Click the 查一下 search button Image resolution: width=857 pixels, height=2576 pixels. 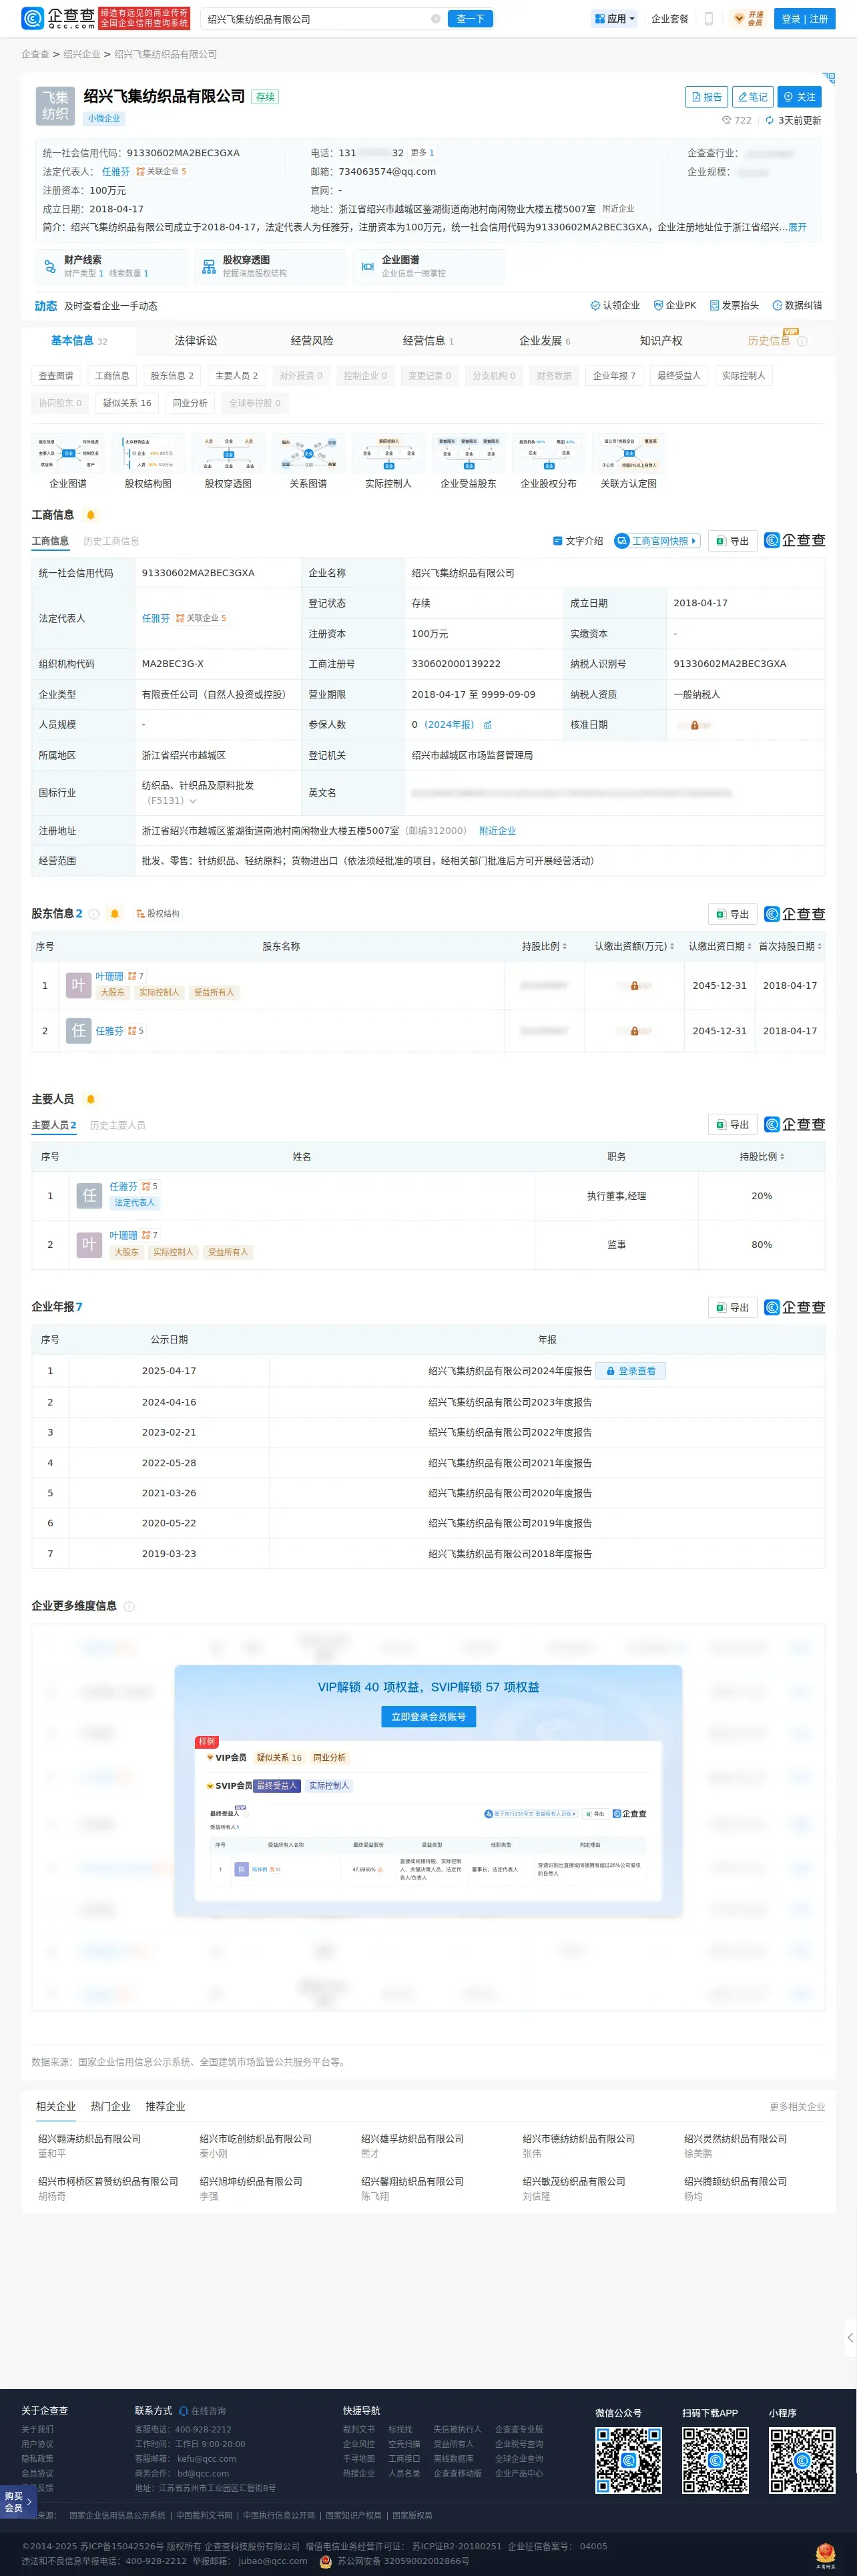[x=470, y=19]
